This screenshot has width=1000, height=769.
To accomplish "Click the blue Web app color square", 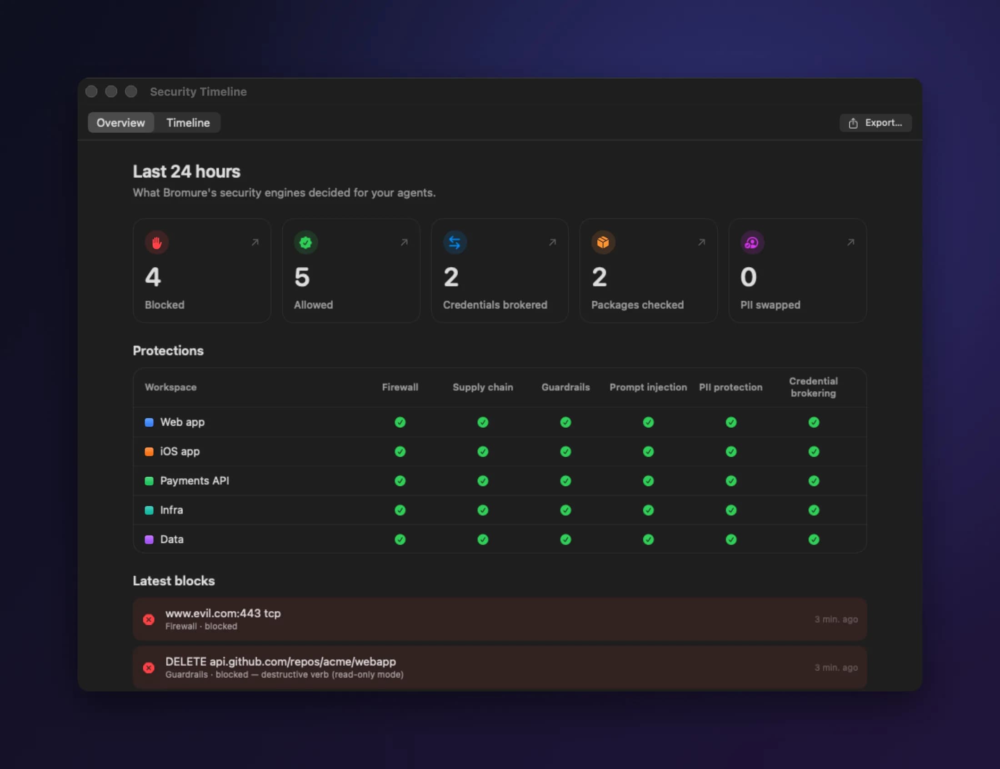I will click(x=149, y=422).
